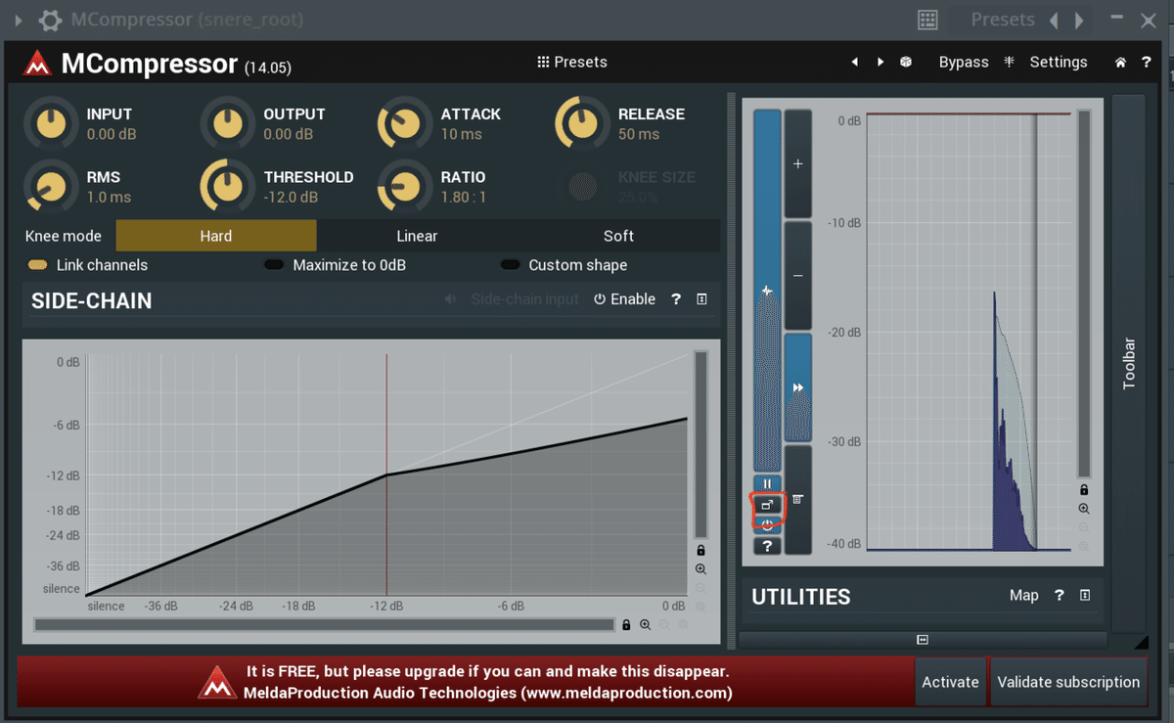
Task: Click the random preset dice icon
Action: pos(905,62)
